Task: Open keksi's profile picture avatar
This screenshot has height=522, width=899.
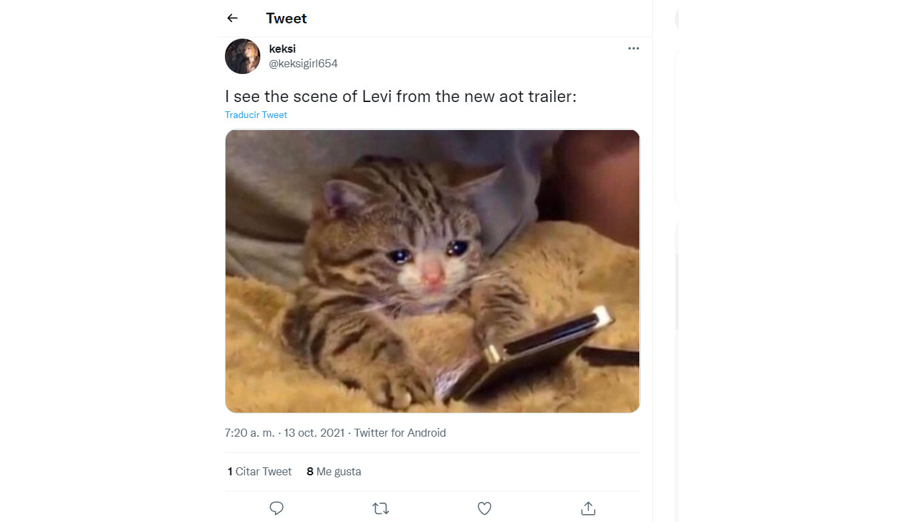Action: pyautogui.click(x=242, y=56)
